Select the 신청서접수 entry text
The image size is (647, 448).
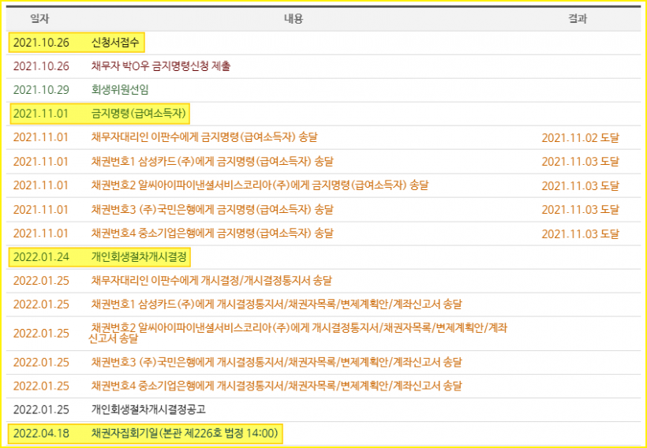click(x=115, y=43)
